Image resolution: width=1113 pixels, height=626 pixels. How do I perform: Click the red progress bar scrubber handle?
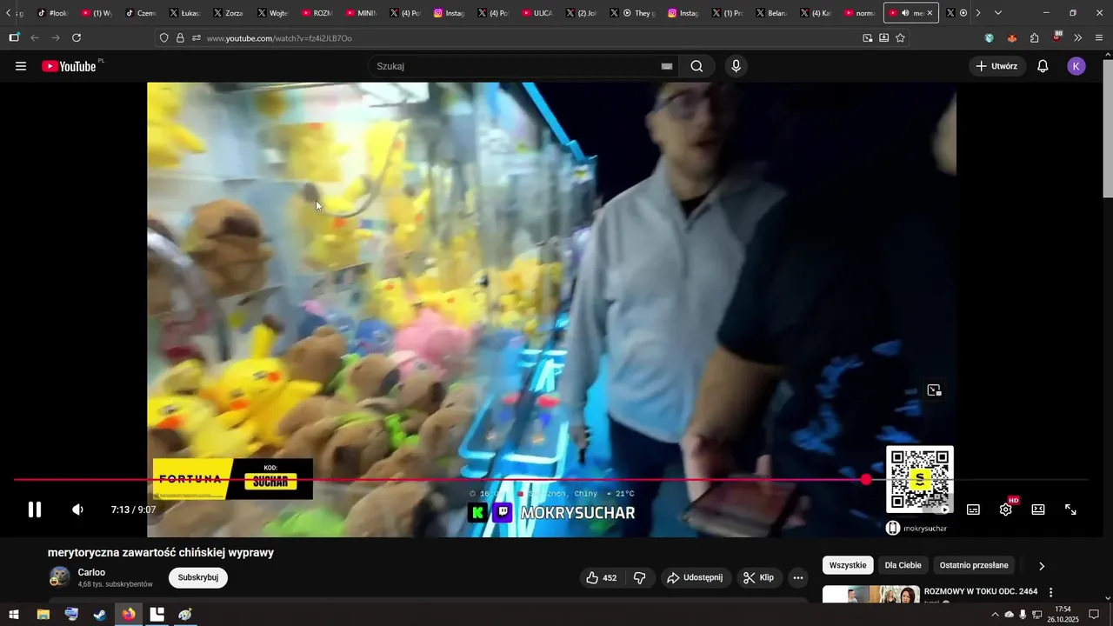866,480
